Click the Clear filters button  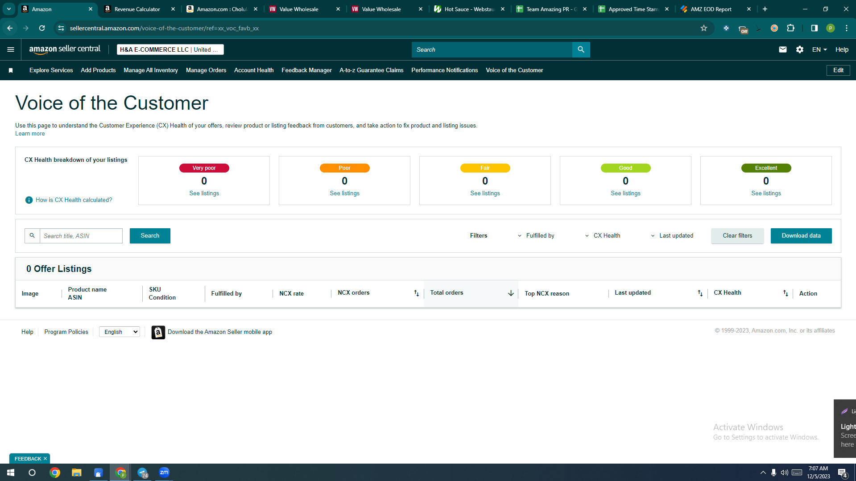tap(737, 236)
